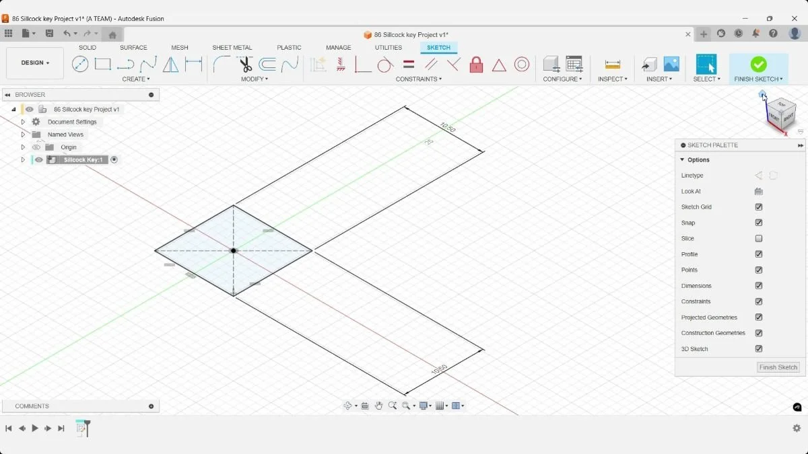Switch to the SURFACE tab

pos(133,48)
